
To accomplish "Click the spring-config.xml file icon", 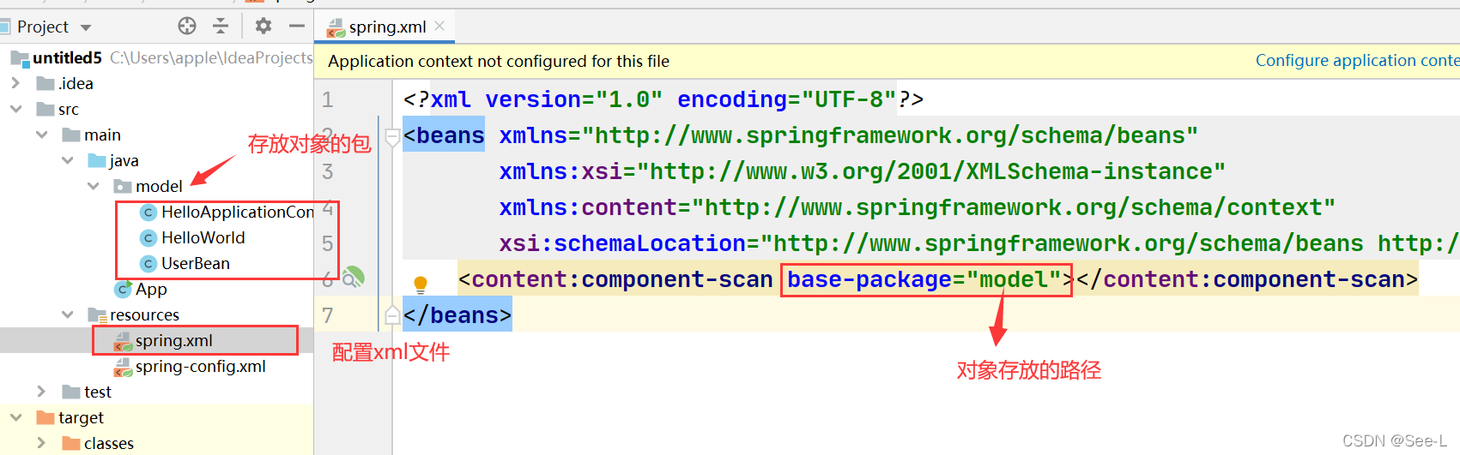I will click(x=123, y=366).
